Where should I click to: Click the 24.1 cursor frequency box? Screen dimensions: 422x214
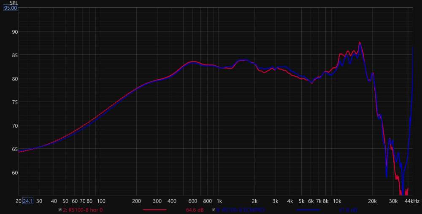coord(28,201)
